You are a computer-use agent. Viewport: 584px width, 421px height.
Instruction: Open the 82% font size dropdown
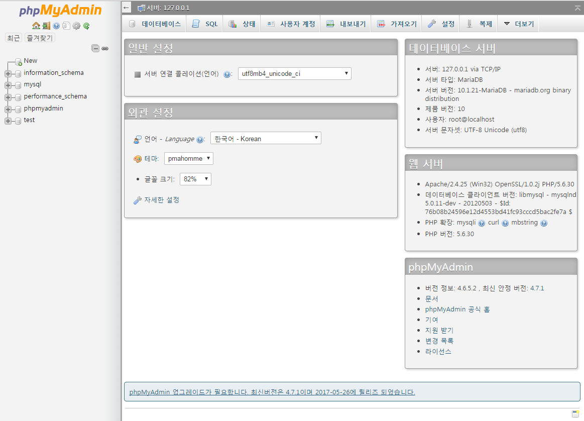[195, 179]
